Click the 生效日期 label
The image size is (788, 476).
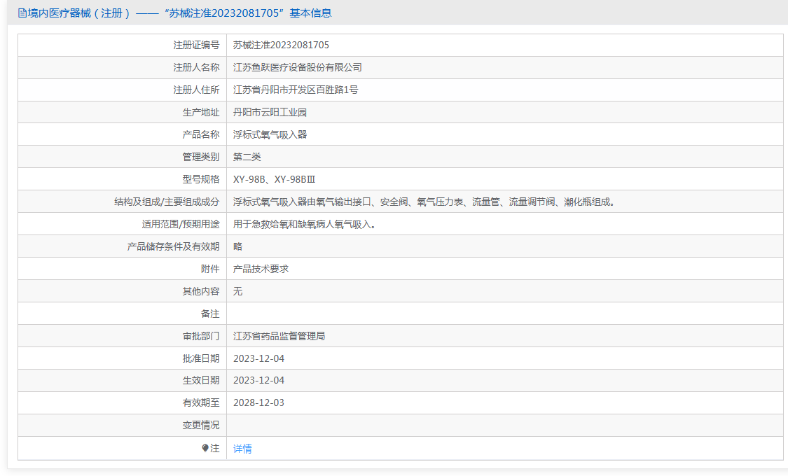pos(201,381)
